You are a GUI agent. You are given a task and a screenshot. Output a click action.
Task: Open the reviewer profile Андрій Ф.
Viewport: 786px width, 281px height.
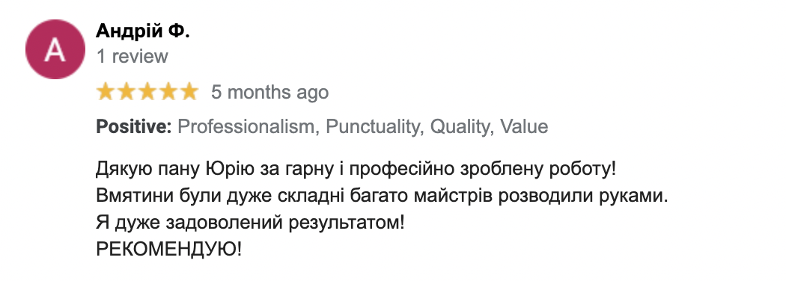pyautogui.click(x=142, y=31)
